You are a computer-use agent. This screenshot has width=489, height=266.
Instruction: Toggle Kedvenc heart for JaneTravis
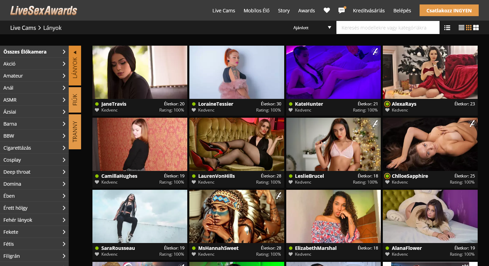97,110
